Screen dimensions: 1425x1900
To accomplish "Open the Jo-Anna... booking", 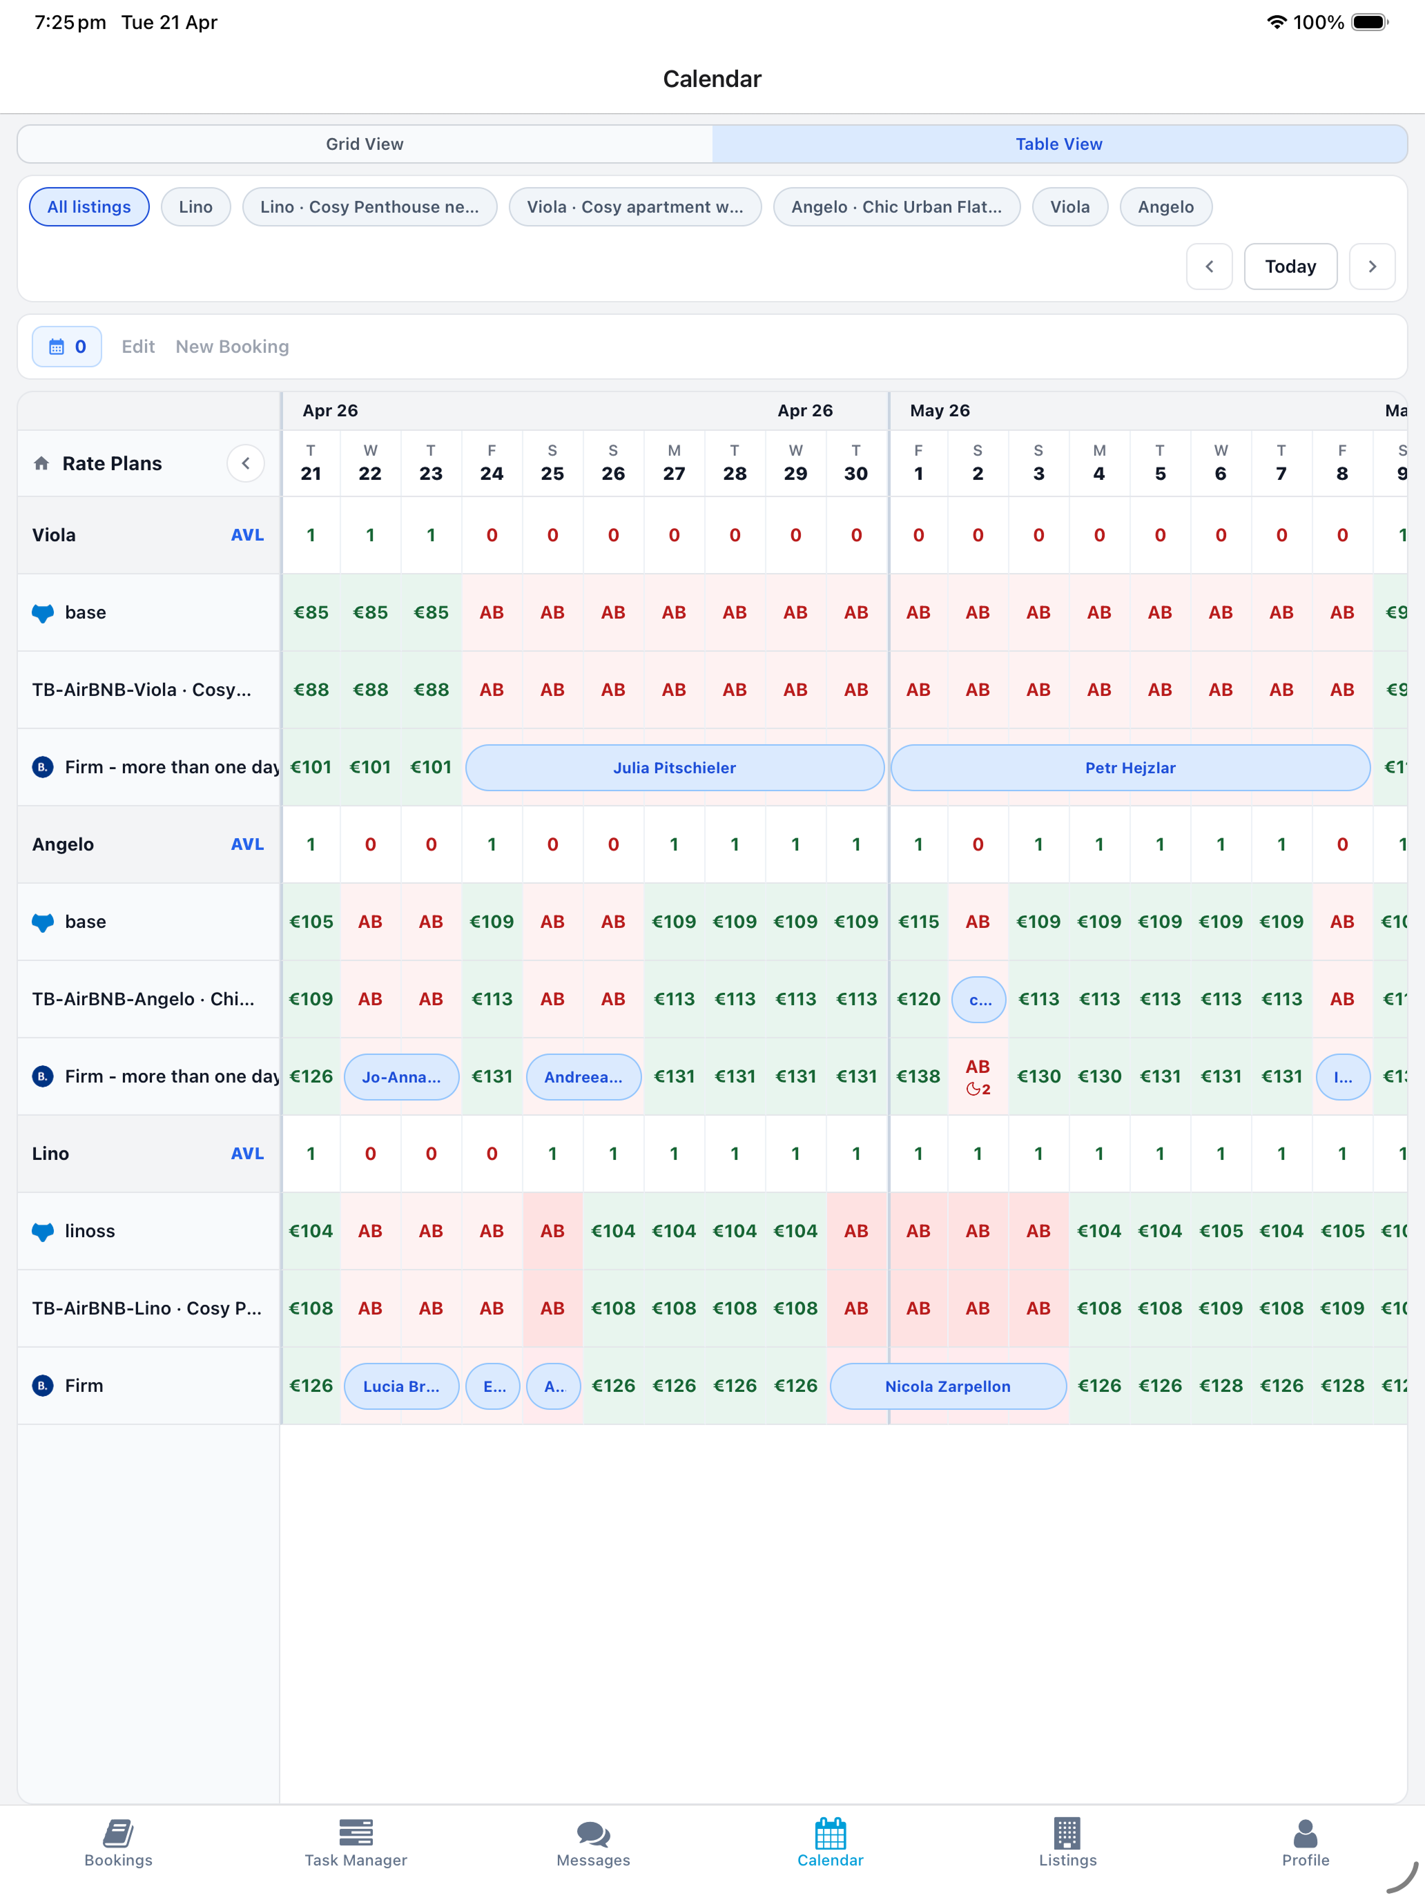I will tap(401, 1077).
